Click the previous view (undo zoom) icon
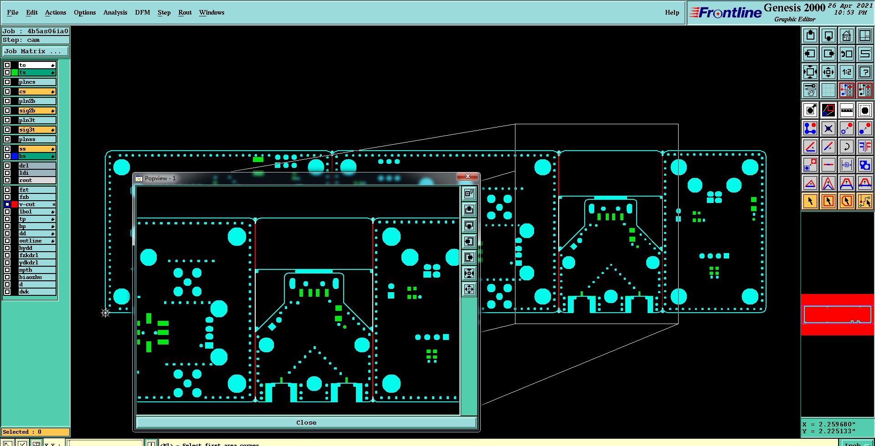This screenshot has height=446, width=875. (x=847, y=54)
